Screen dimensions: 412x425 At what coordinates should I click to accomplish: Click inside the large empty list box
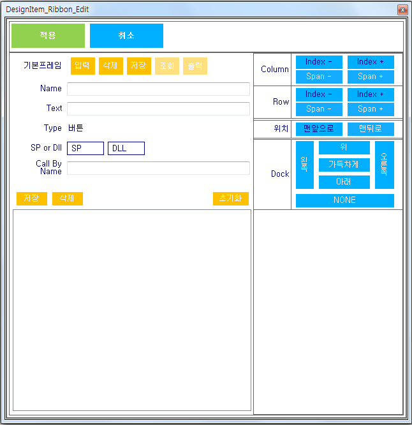point(132,310)
